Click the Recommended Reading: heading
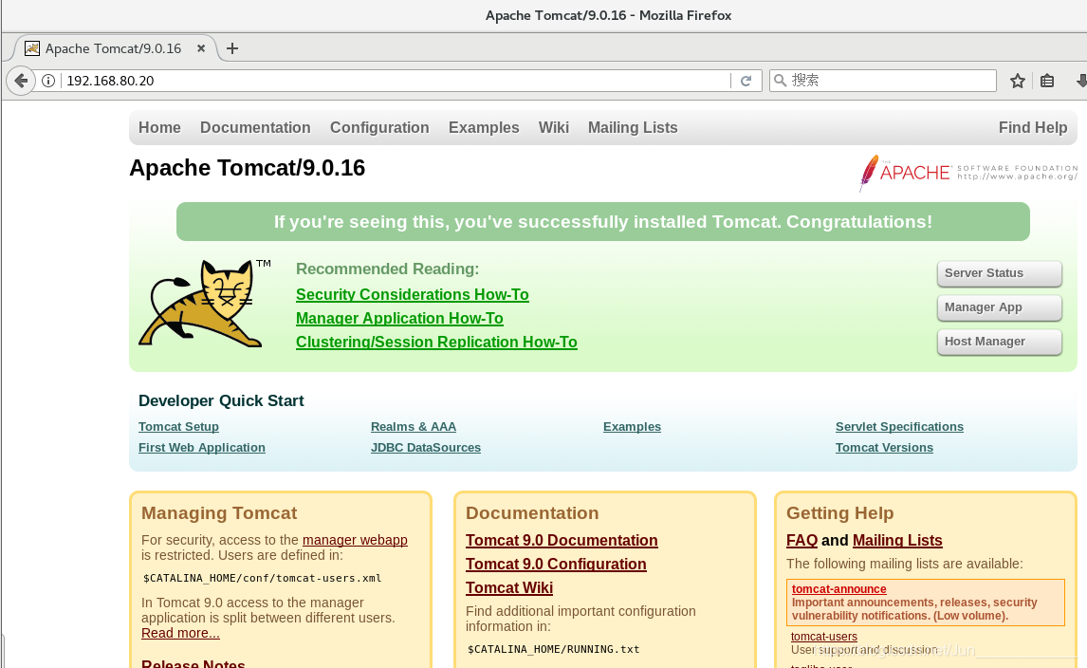 coord(388,269)
